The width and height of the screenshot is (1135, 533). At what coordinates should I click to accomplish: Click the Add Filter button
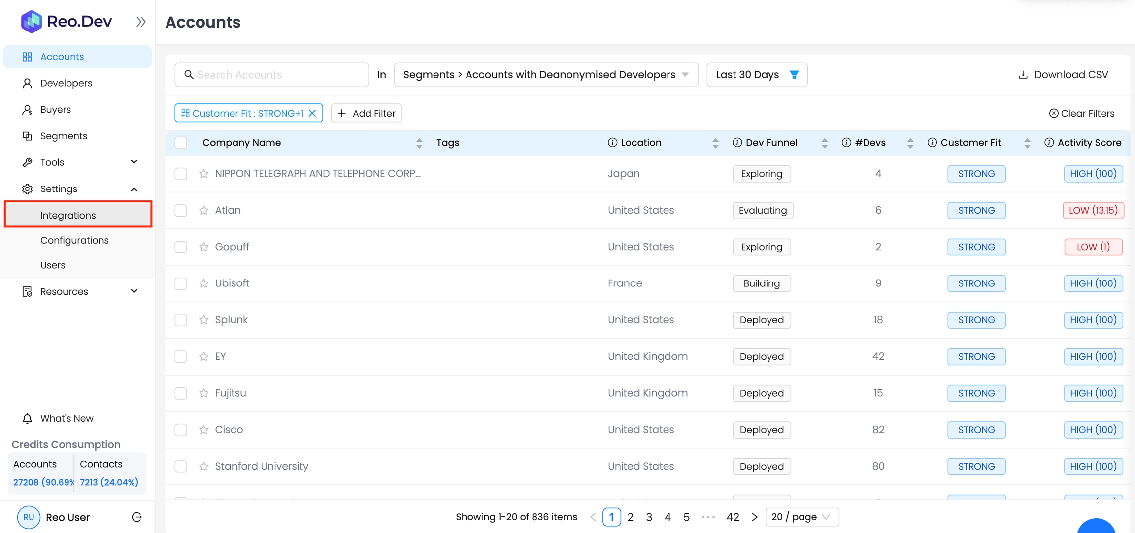tap(366, 113)
